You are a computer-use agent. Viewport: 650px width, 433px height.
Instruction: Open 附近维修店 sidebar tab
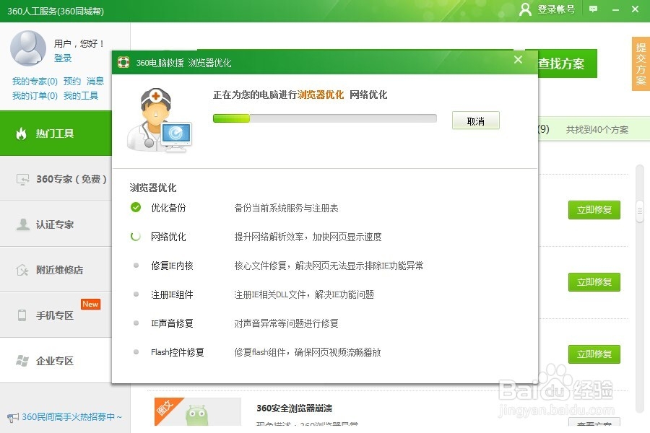click(56, 270)
